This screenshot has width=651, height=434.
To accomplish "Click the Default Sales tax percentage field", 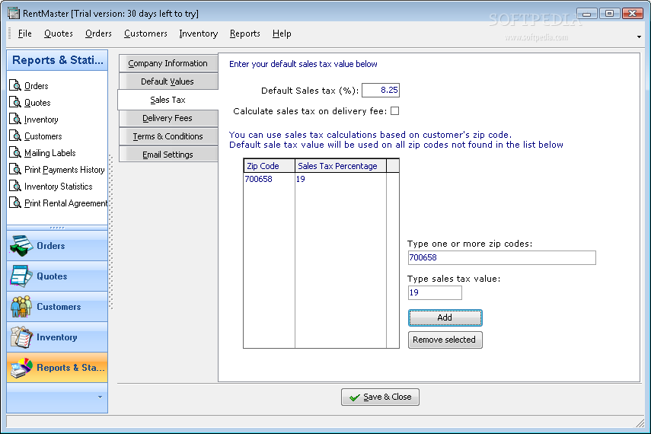I will point(381,90).
